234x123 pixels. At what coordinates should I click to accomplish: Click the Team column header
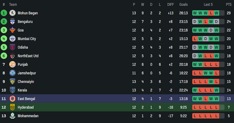point(13,4)
